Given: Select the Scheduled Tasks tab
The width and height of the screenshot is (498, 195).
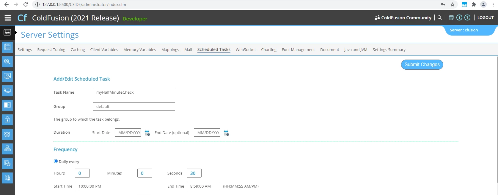Looking at the screenshot, I should coord(214,49).
